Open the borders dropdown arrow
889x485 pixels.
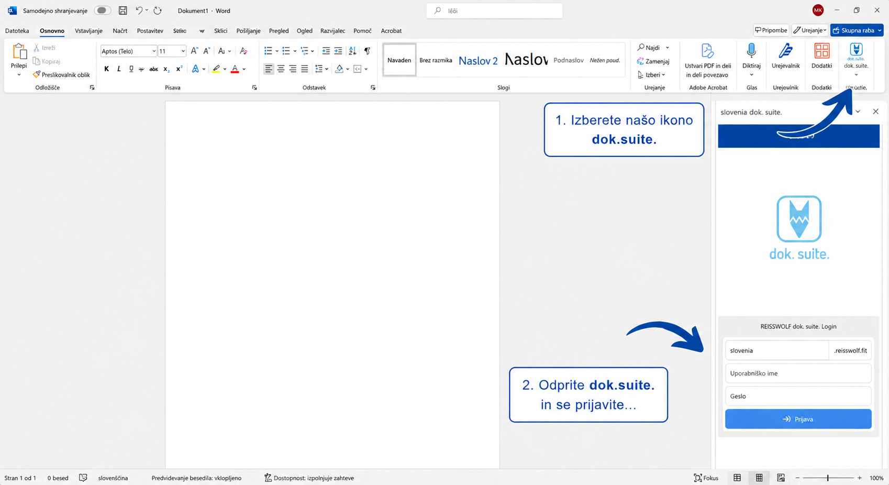click(x=366, y=69)
